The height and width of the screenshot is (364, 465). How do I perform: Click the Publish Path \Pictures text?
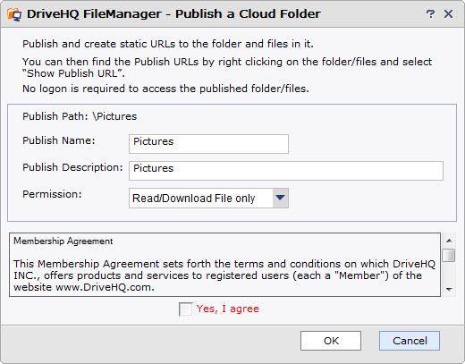[x=80, y=116]
